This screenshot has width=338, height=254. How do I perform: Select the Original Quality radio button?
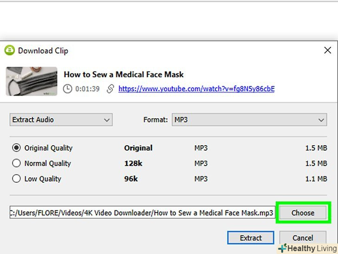(x=16, y=148)
